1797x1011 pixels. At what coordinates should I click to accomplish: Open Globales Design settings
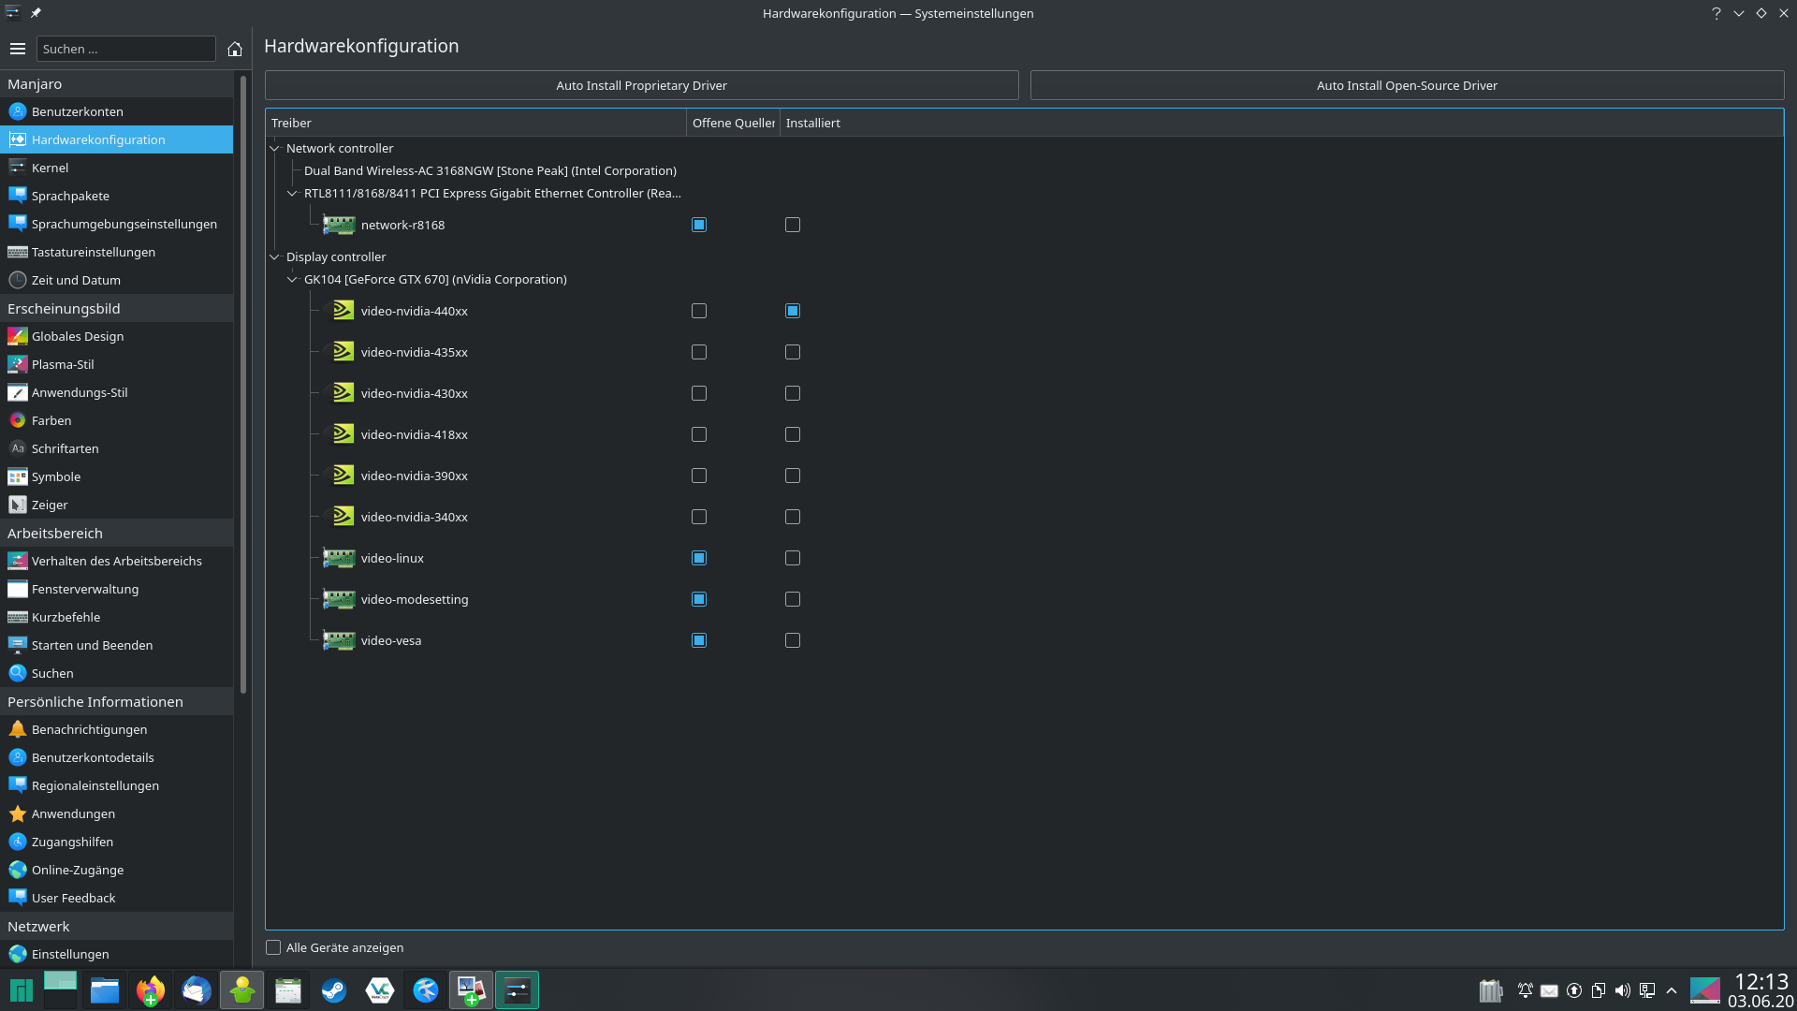(116, 336)
